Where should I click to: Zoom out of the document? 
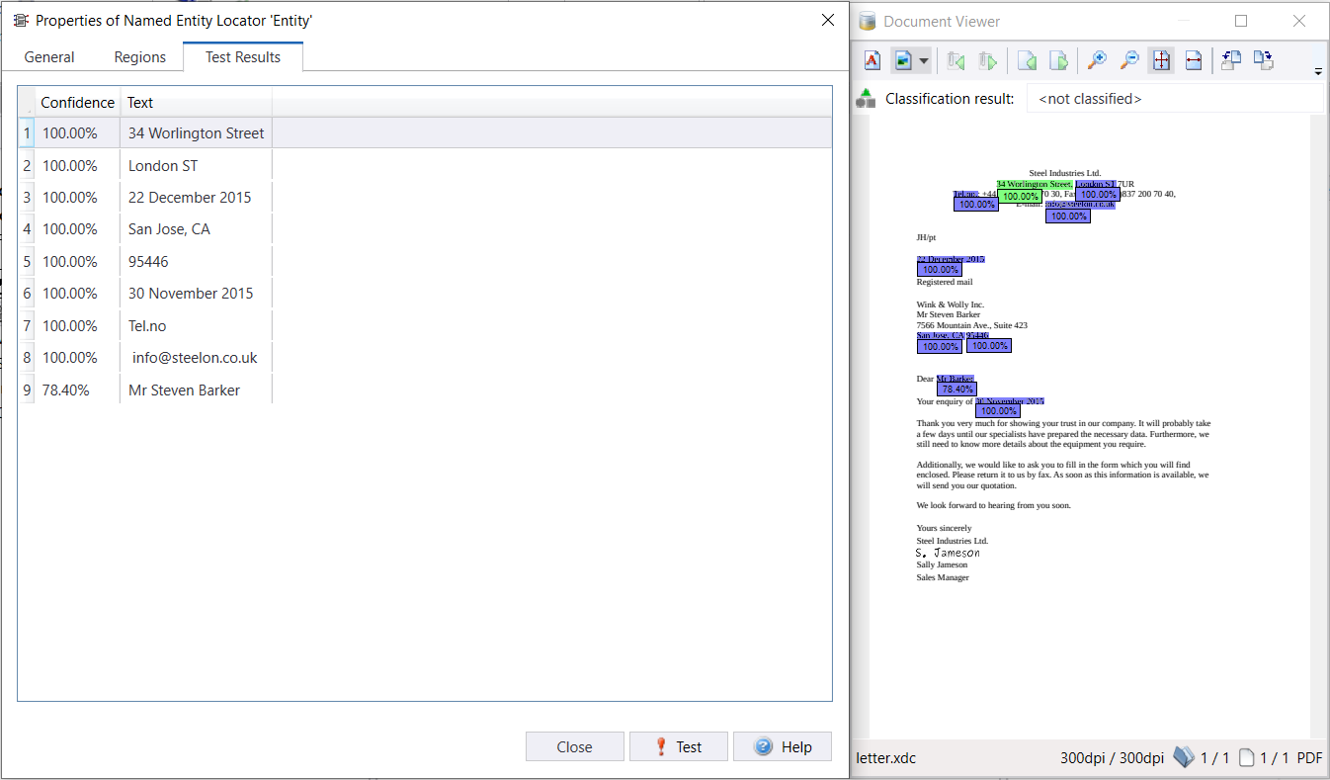click(x=1129, y=61)
